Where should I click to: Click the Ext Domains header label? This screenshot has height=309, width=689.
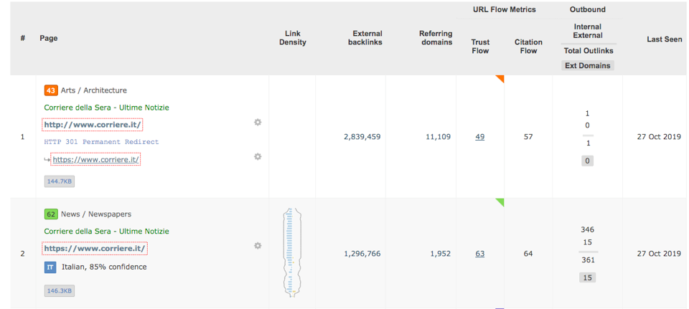587,65
